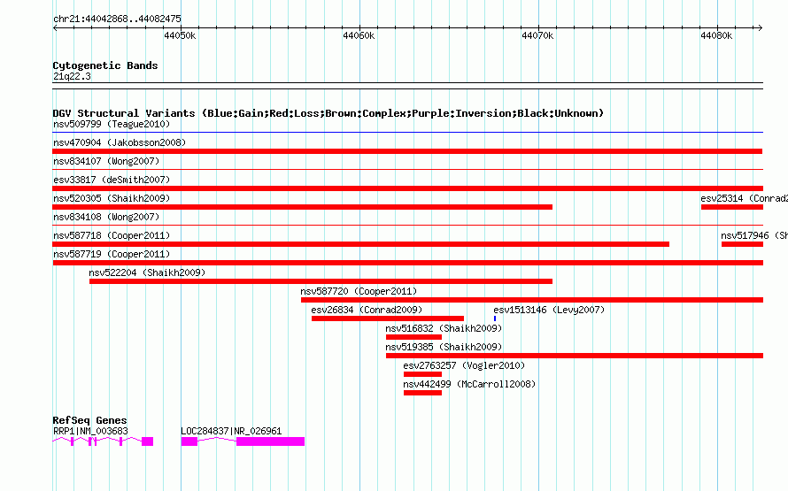Click the small blue esv1513146 gain marker
Image resolution: width=788 pixels, height=491 pixels.
tap(495, 318)
